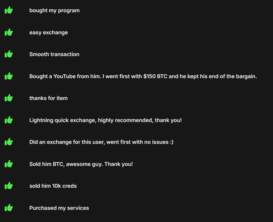
Task: Select the "Purchased my services" feedback entry
Action: tap(59, 208)
